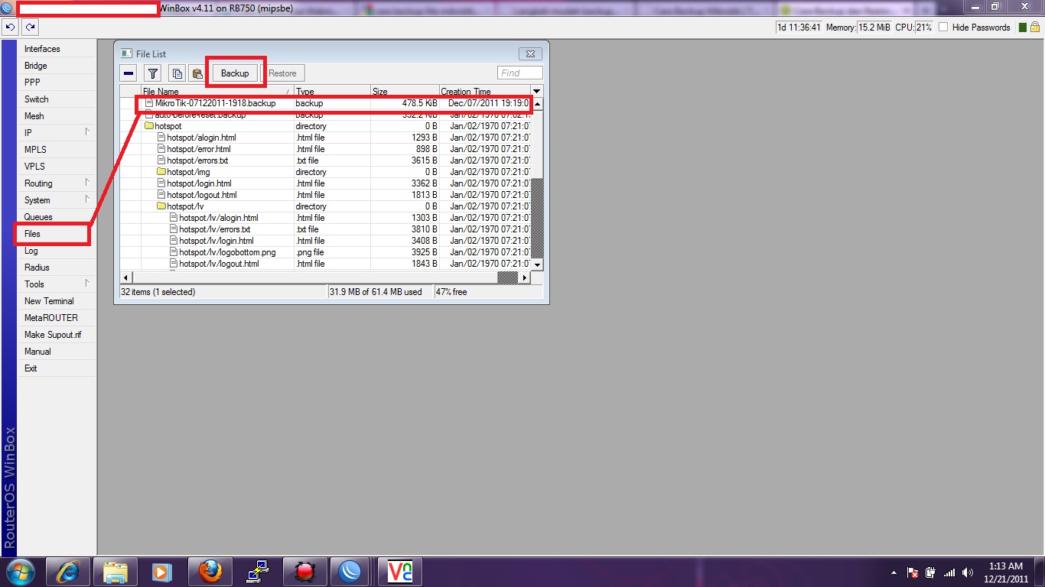Viewport: 1045px width, 587px height.
Task: Click the copy icon in File List toolbar
Action: point(177,73)
